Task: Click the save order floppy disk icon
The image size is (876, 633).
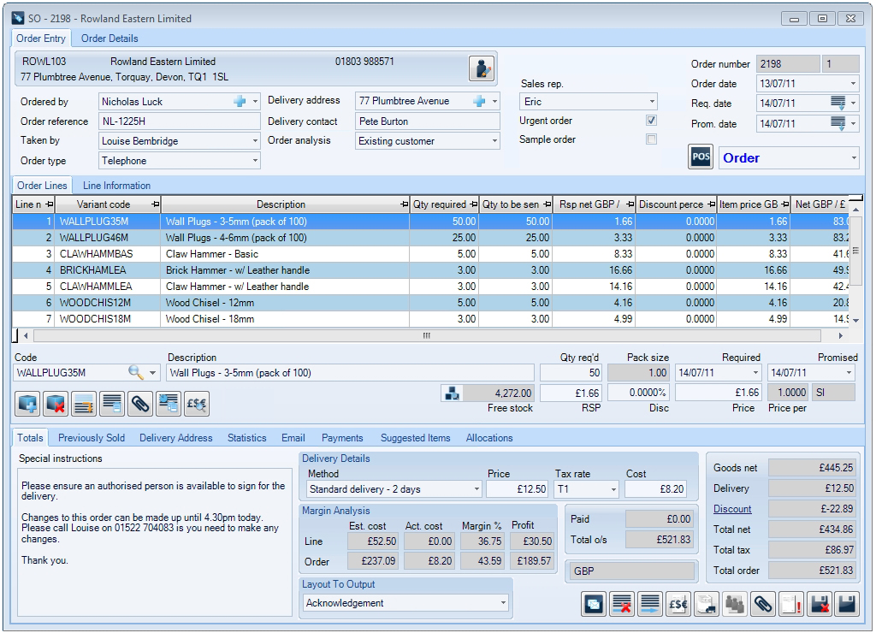Action: pyautogui.click(x=847, y=604)
